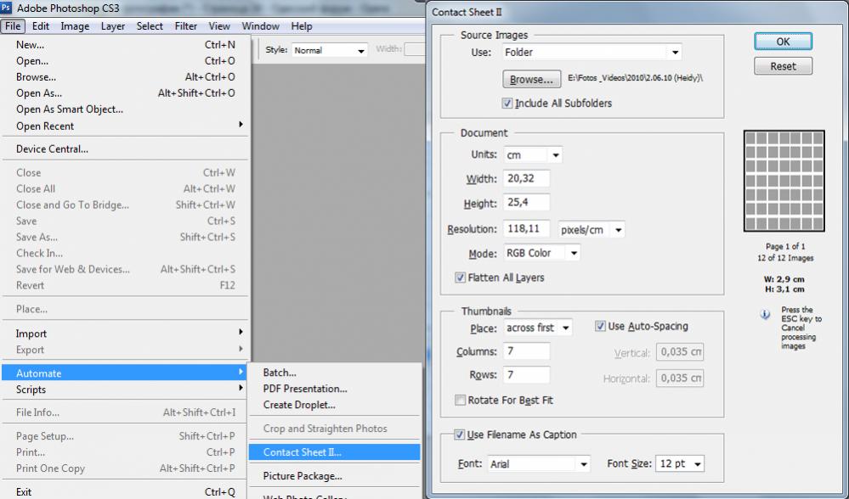Open the Image menu

coord(75,26)
